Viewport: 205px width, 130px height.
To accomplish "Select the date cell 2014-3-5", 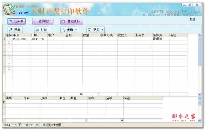I will pos(39,39).
